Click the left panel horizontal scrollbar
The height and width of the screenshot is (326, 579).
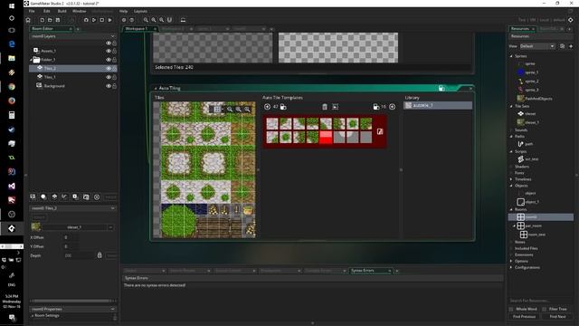coord(71,301)
